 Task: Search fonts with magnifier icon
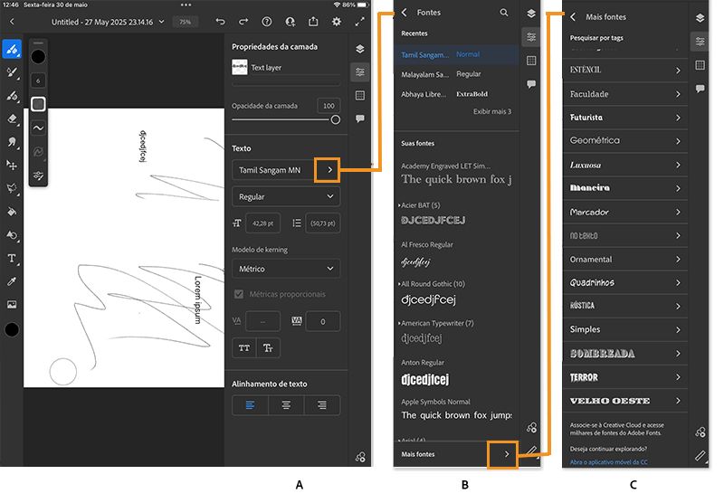point(504,13)
